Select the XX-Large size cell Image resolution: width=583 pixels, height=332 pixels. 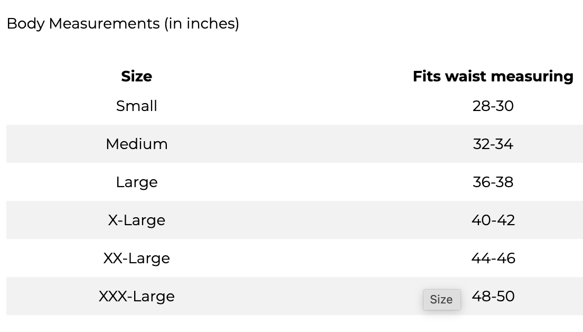coord(136,259)
